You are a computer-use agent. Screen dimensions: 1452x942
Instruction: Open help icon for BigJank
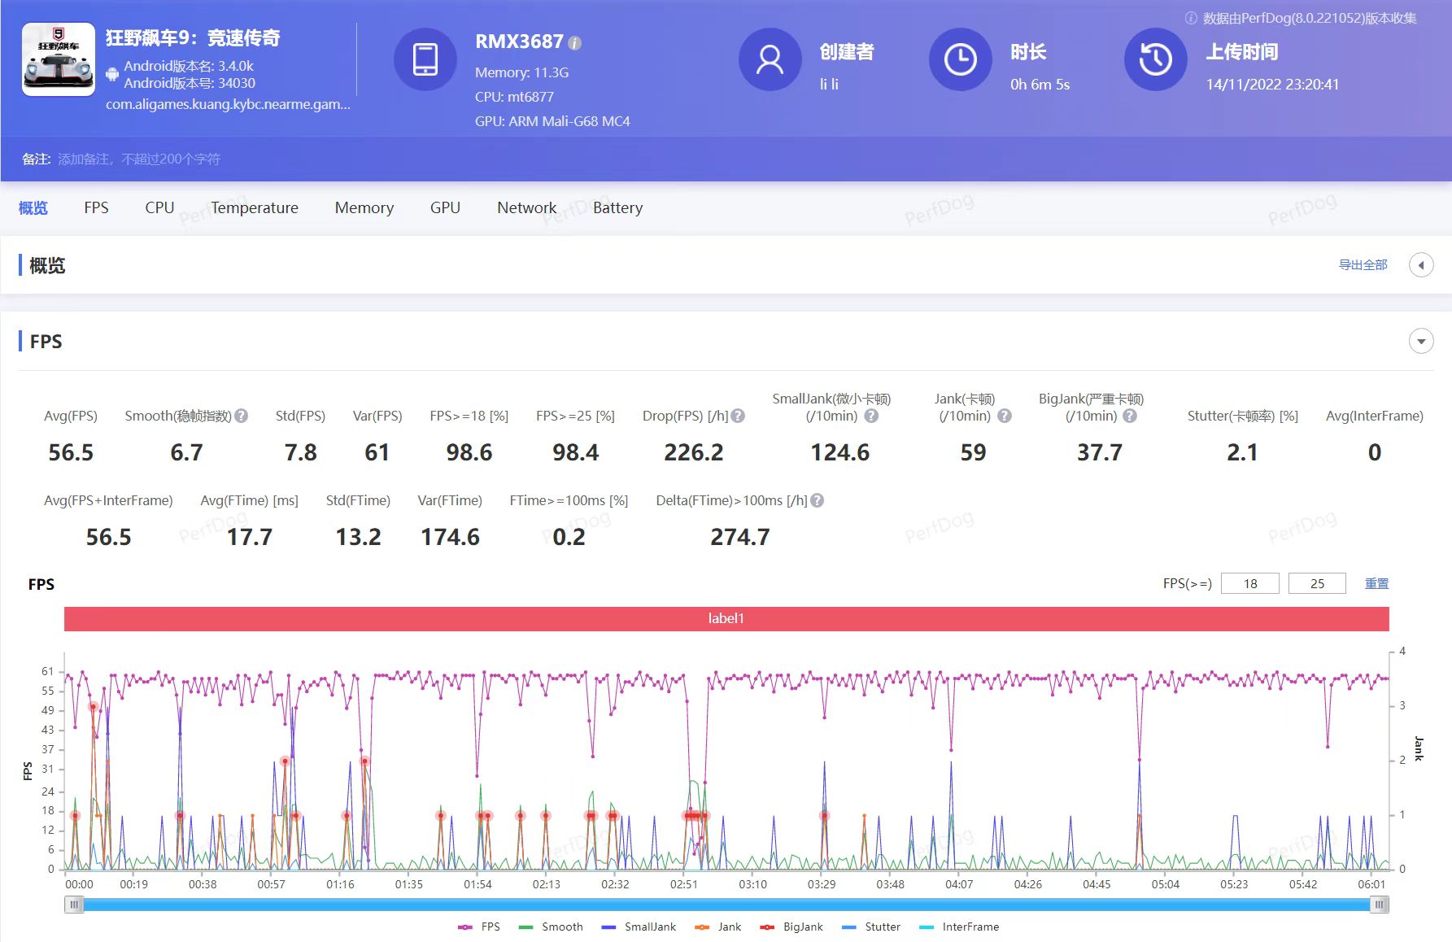(x=1130, y=416)
